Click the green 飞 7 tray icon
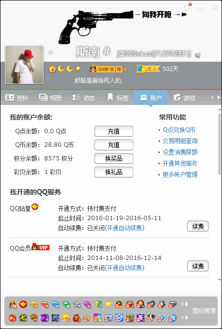 tap(23, 318)
